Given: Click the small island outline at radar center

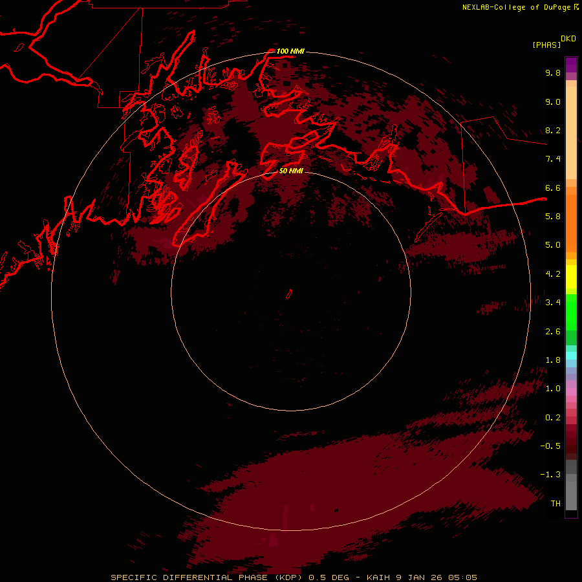Looking at the screenshot, I should click(x=289, y=294).
